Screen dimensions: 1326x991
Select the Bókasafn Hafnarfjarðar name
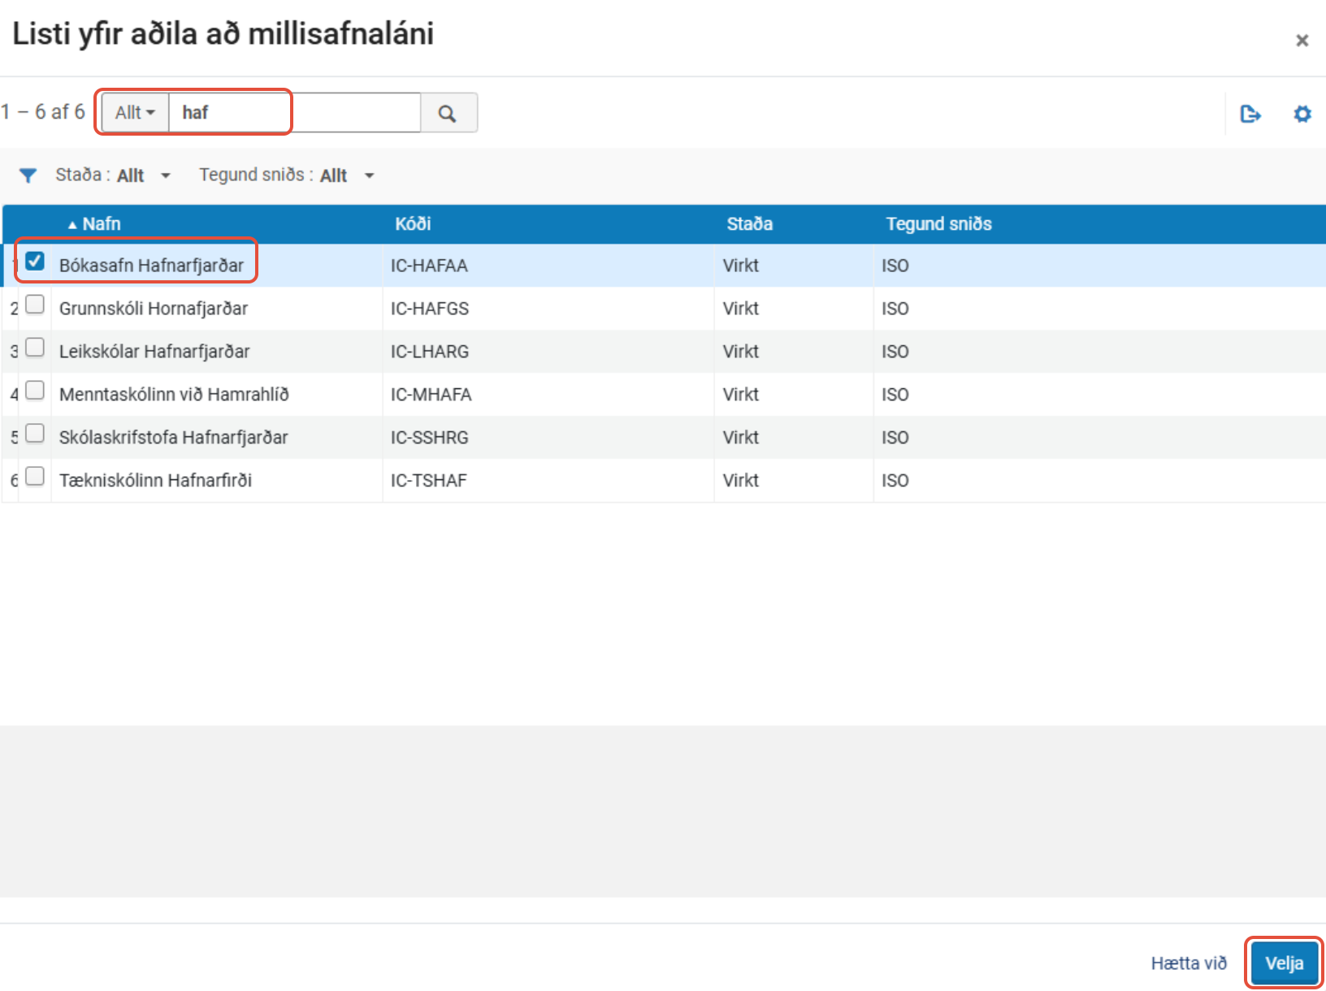pyautogui.click(x=151, y=266)
